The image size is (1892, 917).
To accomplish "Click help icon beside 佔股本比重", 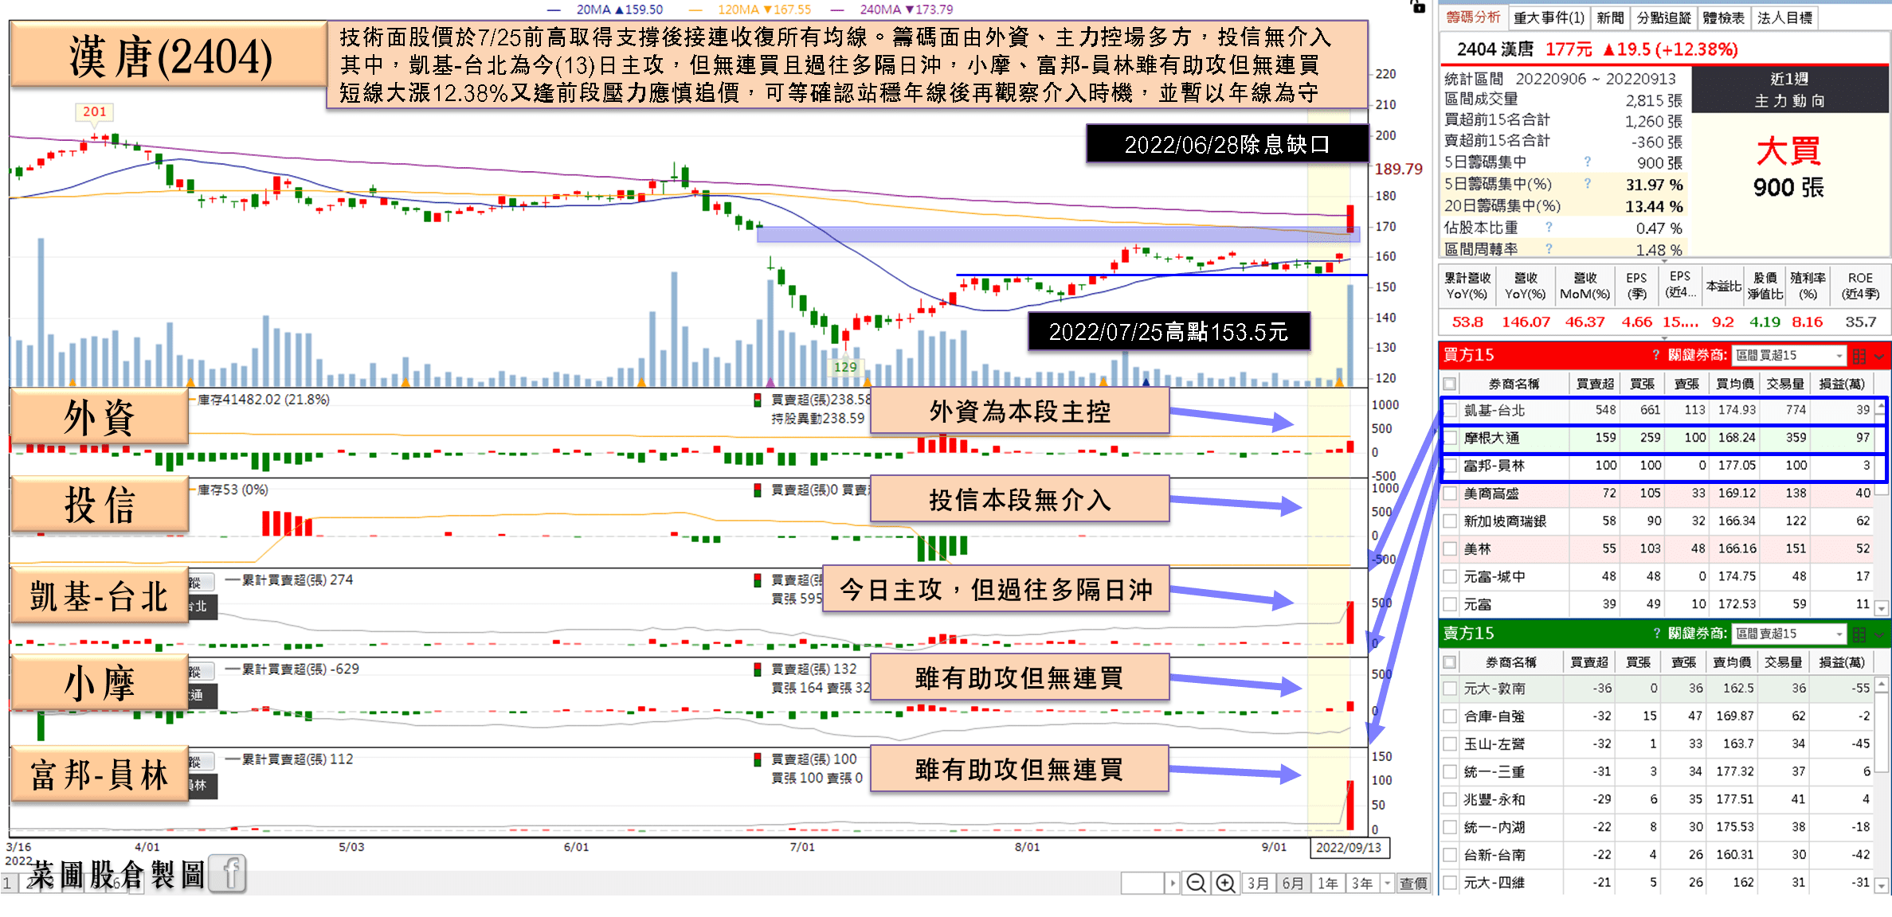I will tap(1549, 228).
